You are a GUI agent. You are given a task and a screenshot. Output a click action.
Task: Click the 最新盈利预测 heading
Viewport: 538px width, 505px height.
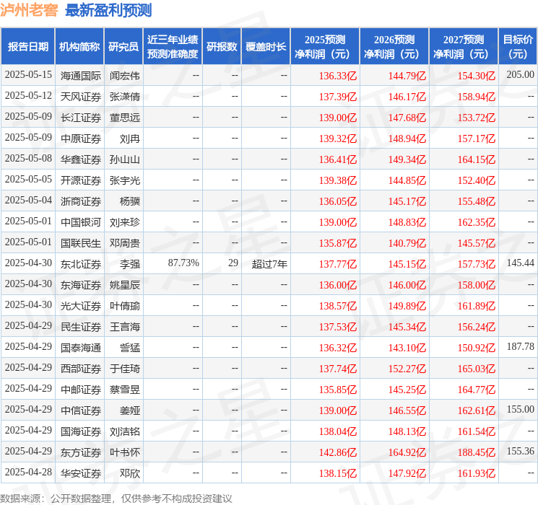tap(108, 10)
